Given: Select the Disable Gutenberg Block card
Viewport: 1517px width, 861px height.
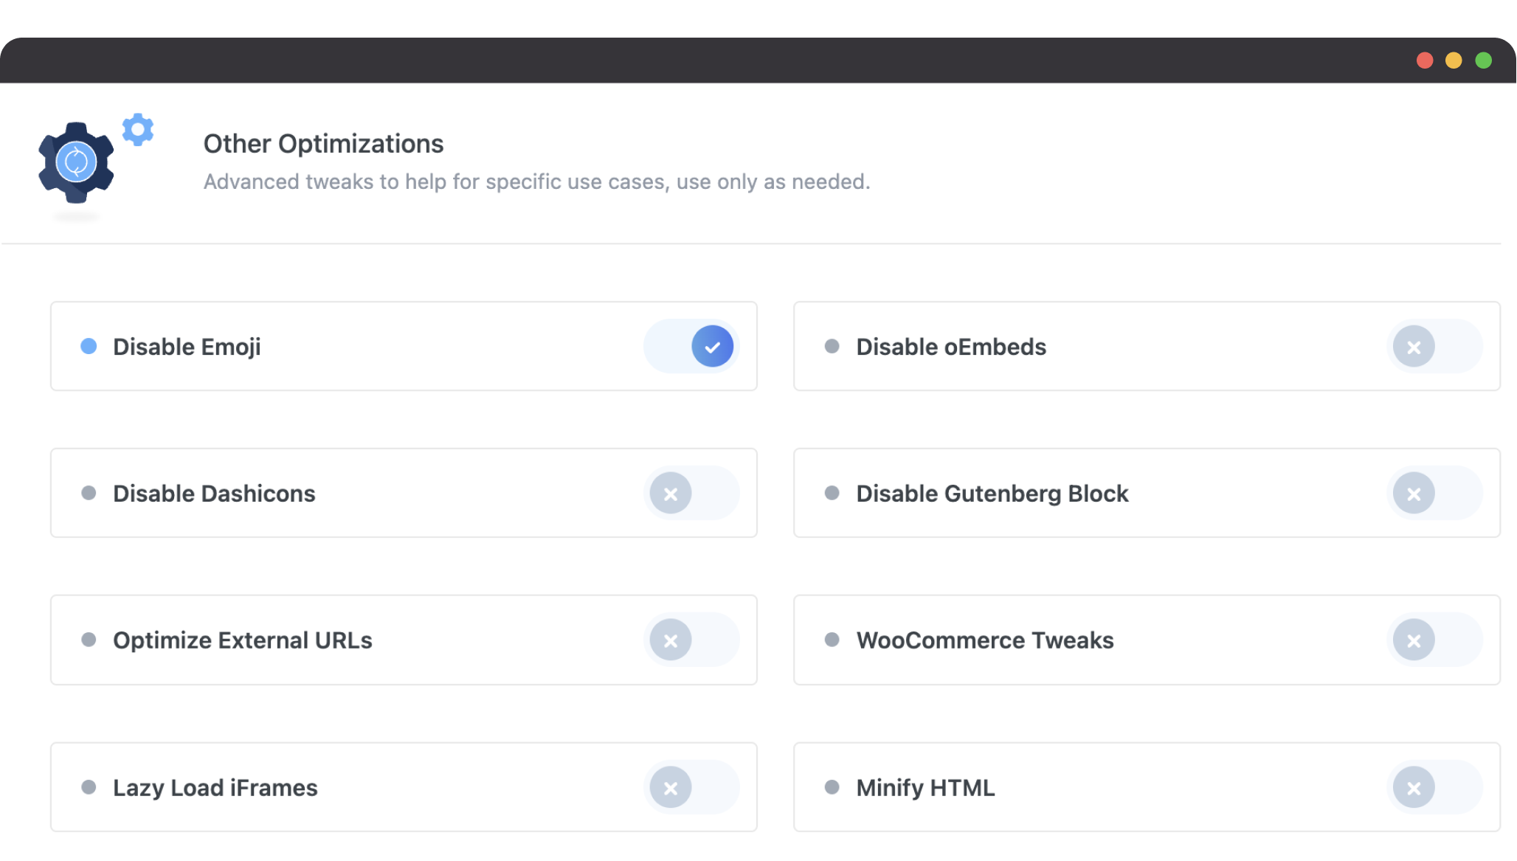Looking at the screenshot, I should click(x=1147, y=493).
